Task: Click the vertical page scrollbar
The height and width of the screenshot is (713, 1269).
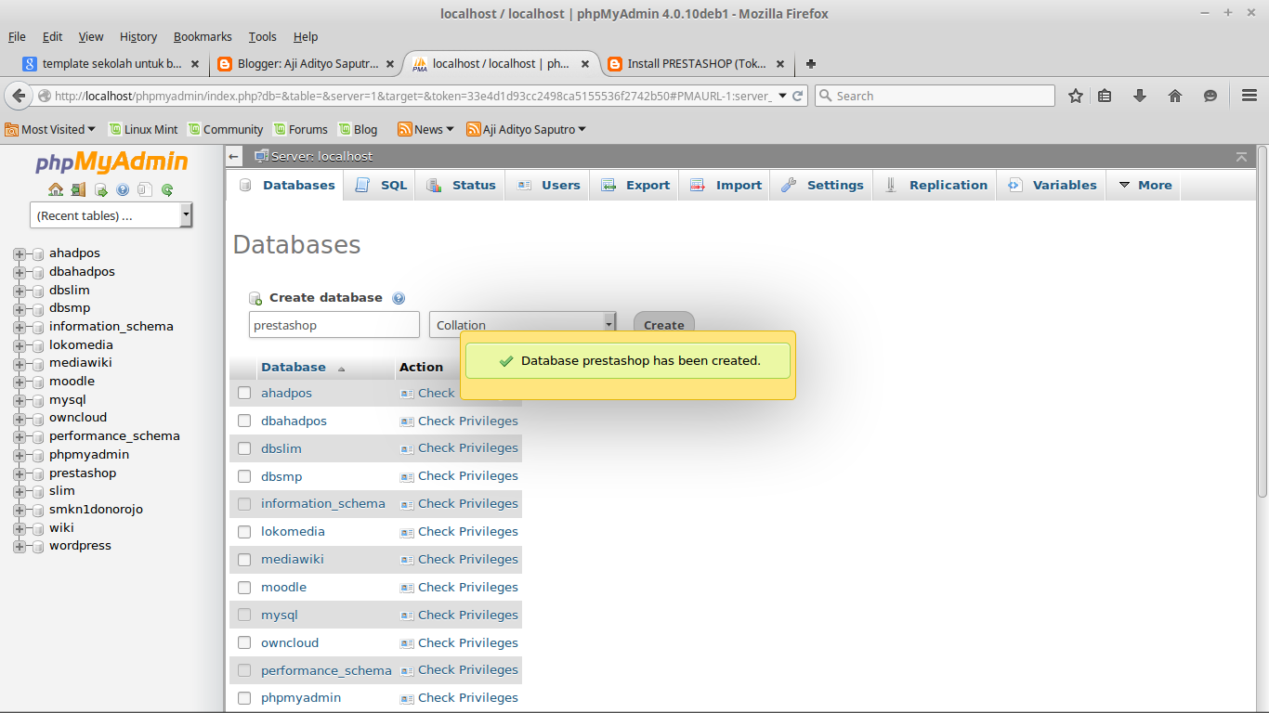Action: coord(1262,320)
